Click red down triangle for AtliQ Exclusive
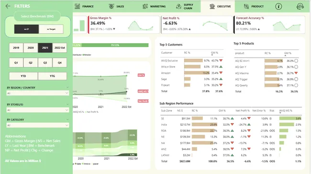 pyautogui.click(x=221, y=60)
